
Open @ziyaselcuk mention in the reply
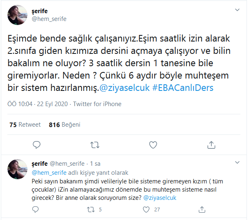(160, 198)
